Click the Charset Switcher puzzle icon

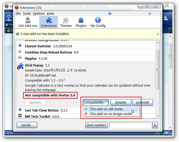[x=20, y=45]
